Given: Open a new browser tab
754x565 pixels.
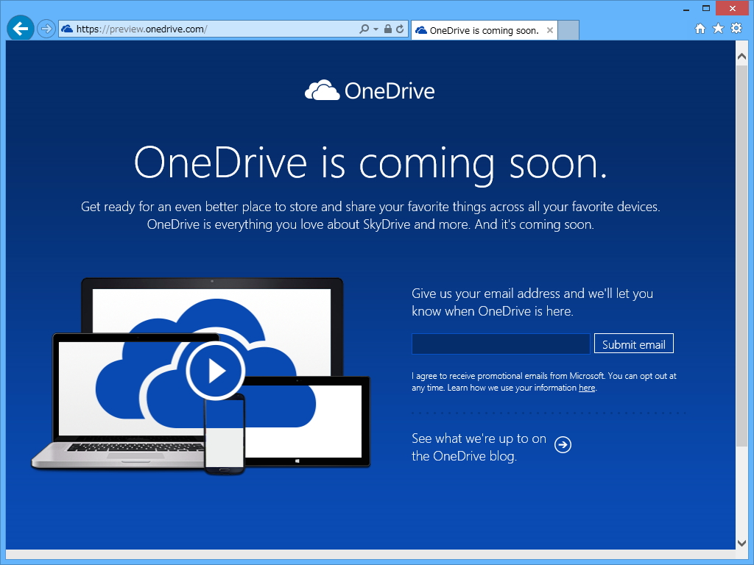Looking at the screenshot, I should coord(567,30).
